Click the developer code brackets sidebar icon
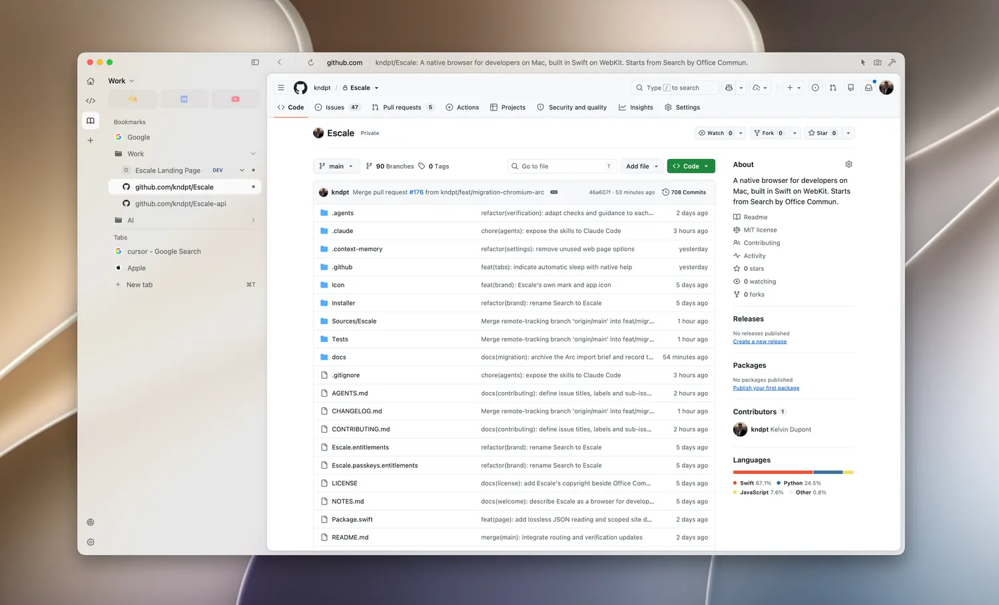The width and height of the screenshot is (999, 605). [91, 101]
